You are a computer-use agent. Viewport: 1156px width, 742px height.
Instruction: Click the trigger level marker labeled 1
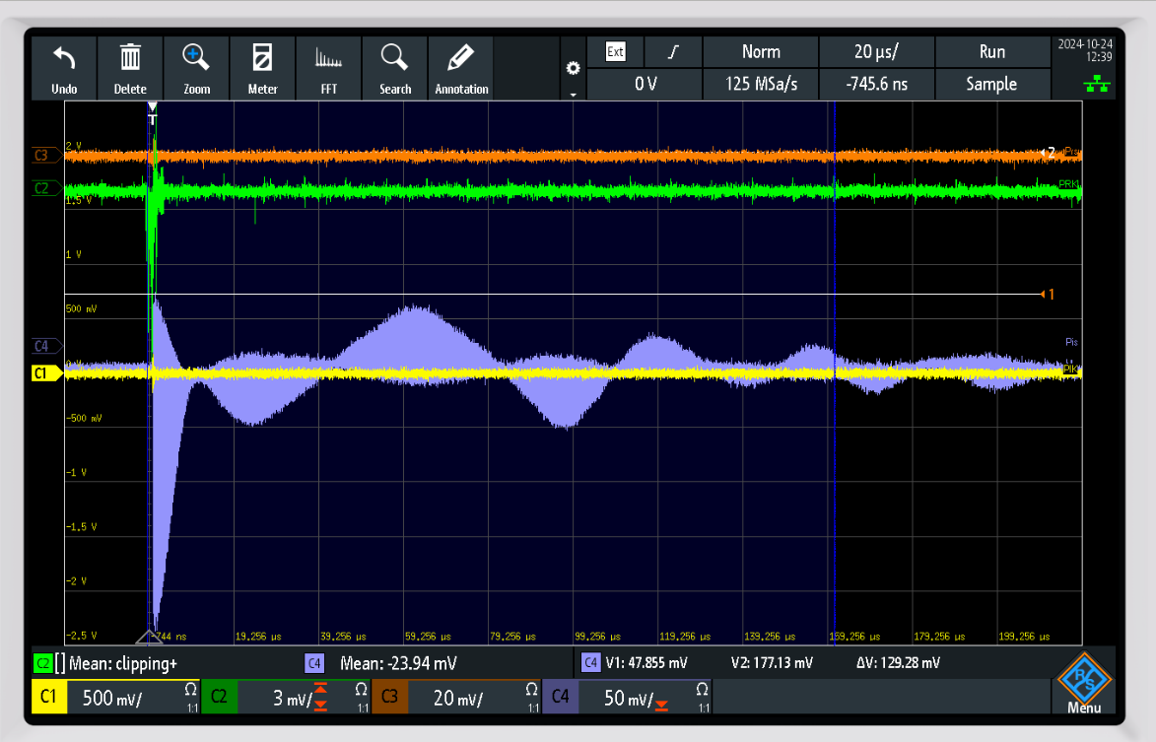click(x=1049, y=295)
